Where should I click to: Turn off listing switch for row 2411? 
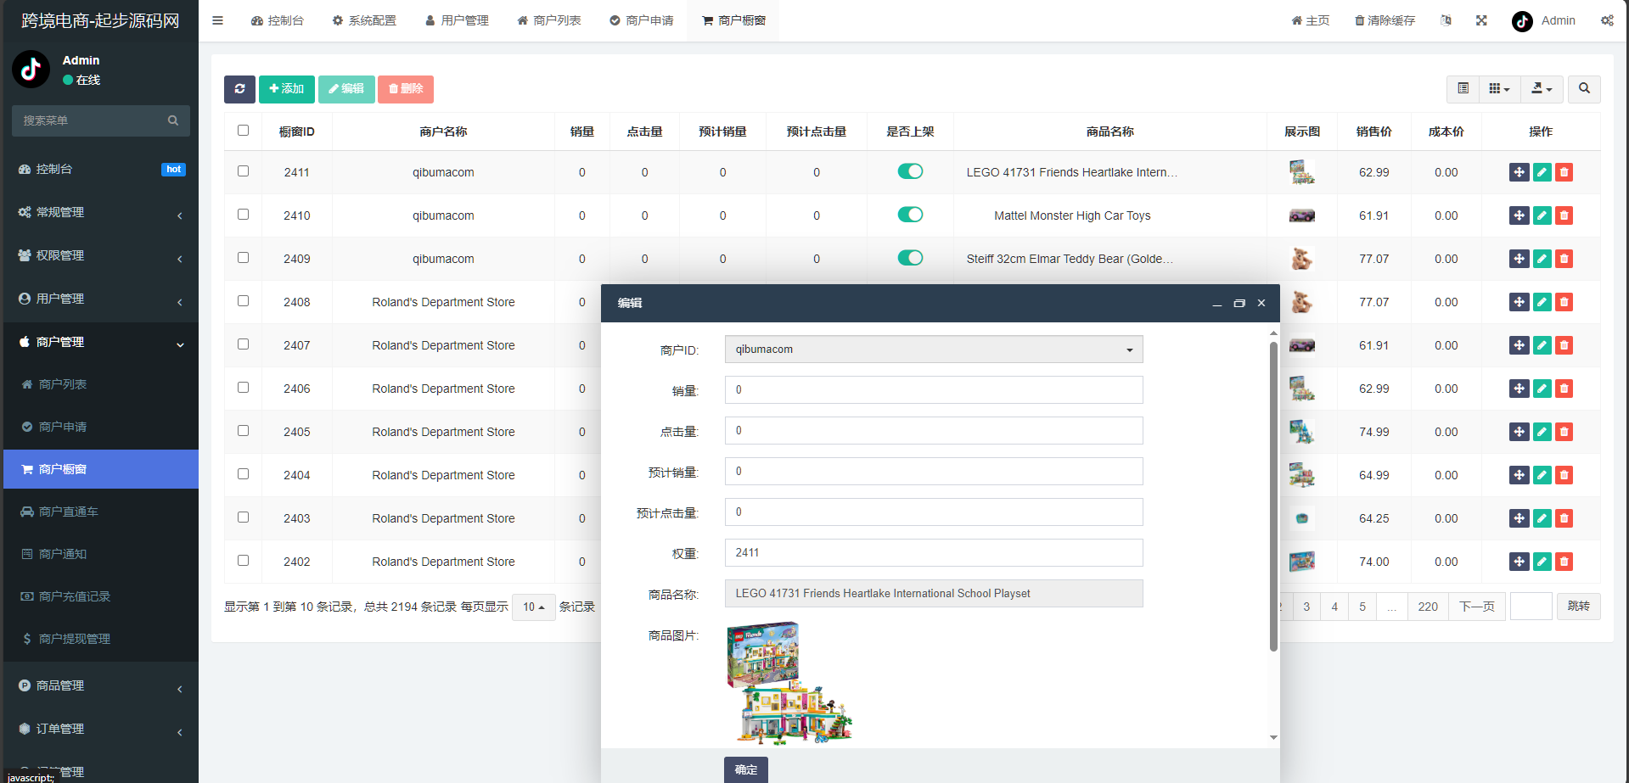[910, 171]
